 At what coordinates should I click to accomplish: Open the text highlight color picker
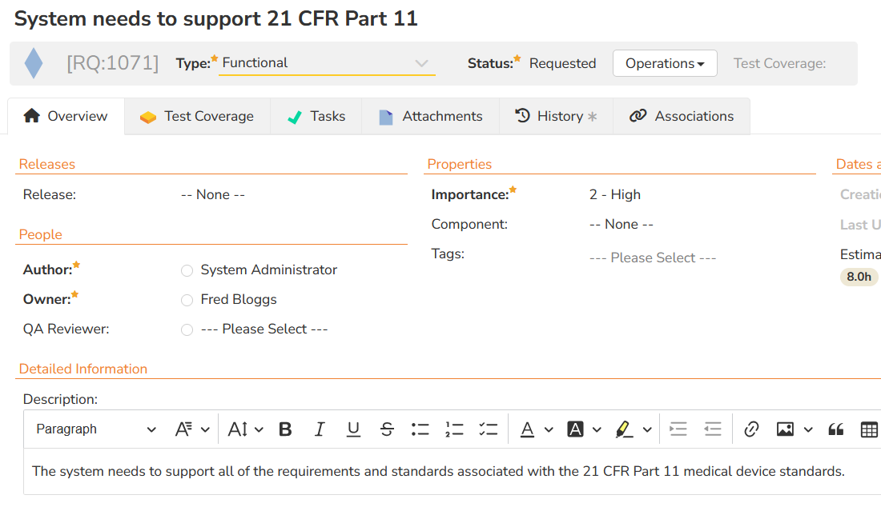coord(647,429)
